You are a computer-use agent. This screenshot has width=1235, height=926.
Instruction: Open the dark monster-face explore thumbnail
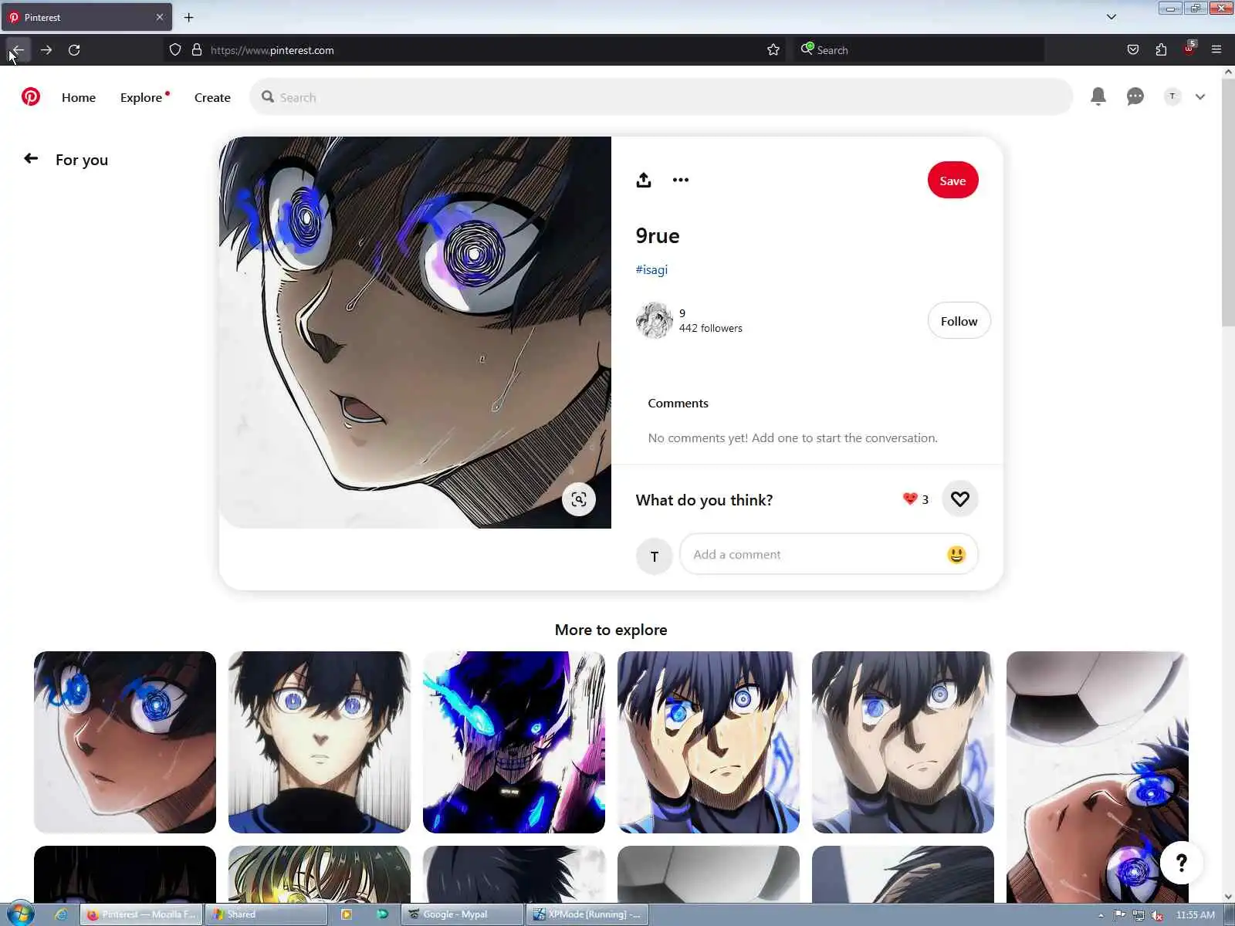point(514,742)
